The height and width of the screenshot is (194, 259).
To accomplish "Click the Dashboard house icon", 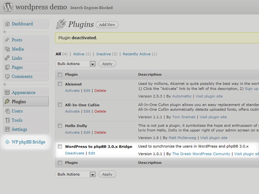I will (x=7, y=24).
